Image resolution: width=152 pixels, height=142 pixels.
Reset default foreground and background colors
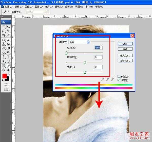point(3,80)
